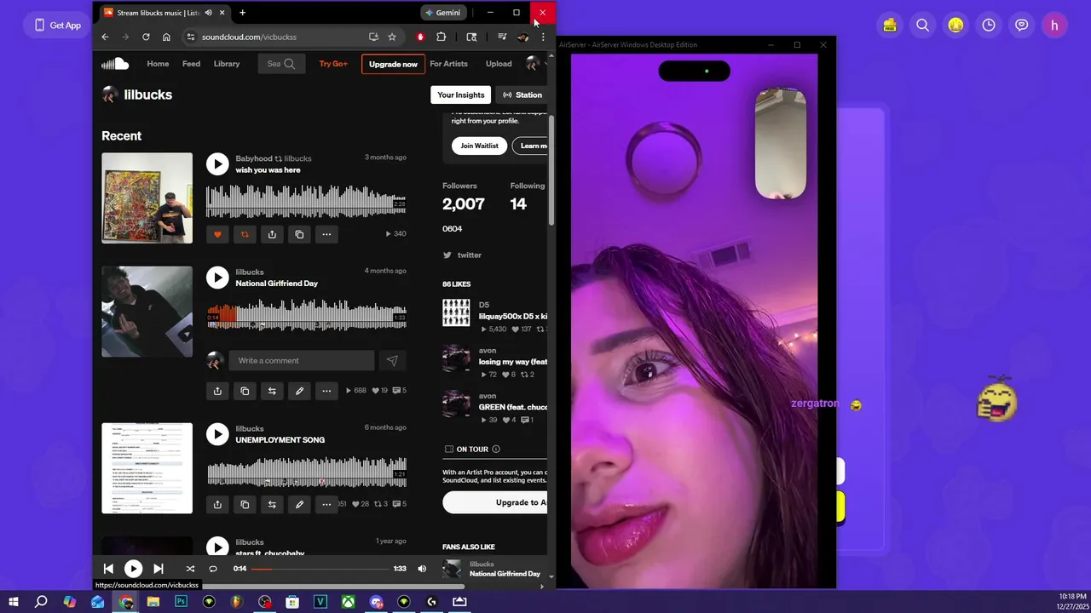Open Gemini in the Chrome title bar
Screen dimensions: 1091x613
click(443, 13)
